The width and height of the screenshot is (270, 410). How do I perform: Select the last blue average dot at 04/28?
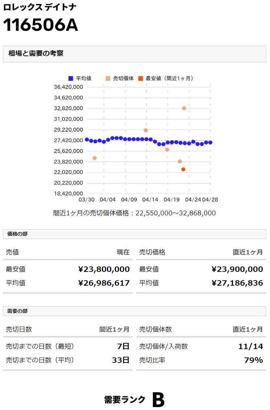(x=210, y=142)
